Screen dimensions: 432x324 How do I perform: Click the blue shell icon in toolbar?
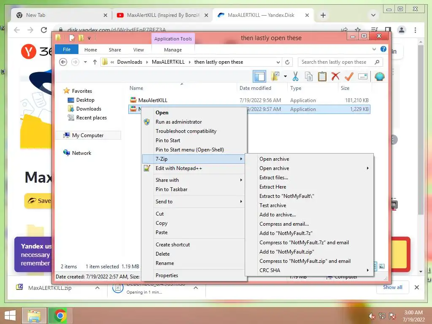[379, 76]
